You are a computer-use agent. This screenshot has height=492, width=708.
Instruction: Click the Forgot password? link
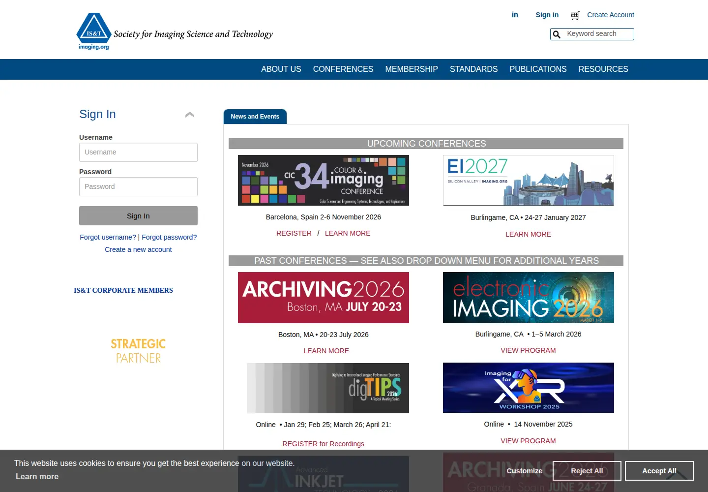point(169,237)
